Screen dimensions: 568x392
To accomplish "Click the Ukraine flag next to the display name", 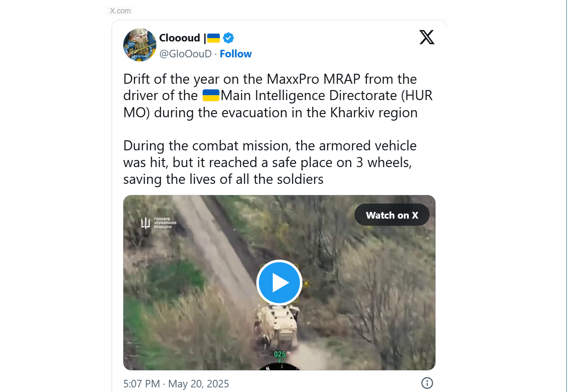I will point(214,38).
